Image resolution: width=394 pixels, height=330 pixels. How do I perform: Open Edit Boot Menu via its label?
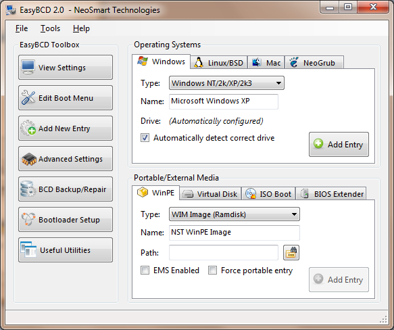pyautogui.click(x=66, y=98)
